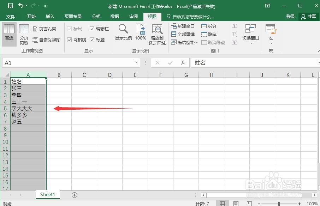
Task: Switch to the 公式 ribbon tab
Action: [x=96, y=16]
